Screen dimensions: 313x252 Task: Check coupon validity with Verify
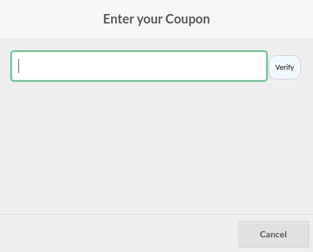pos(284,67)
